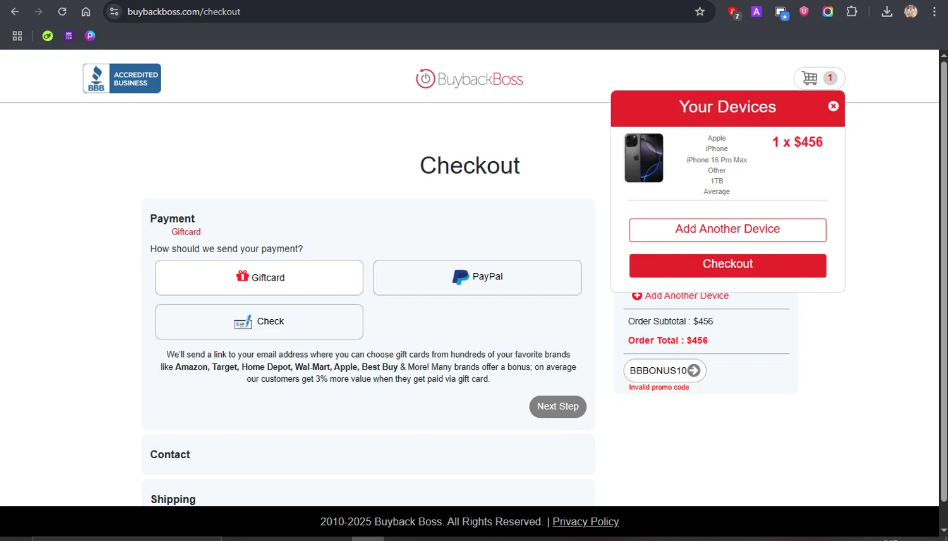This screenshot has height=541, width=948.
Task: Expand the Contact section
Action: 368,454
